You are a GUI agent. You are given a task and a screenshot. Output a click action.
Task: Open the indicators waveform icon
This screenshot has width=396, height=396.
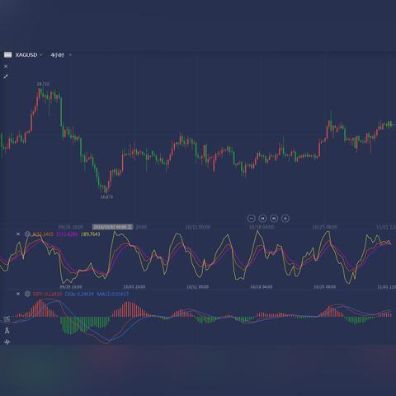7,342
